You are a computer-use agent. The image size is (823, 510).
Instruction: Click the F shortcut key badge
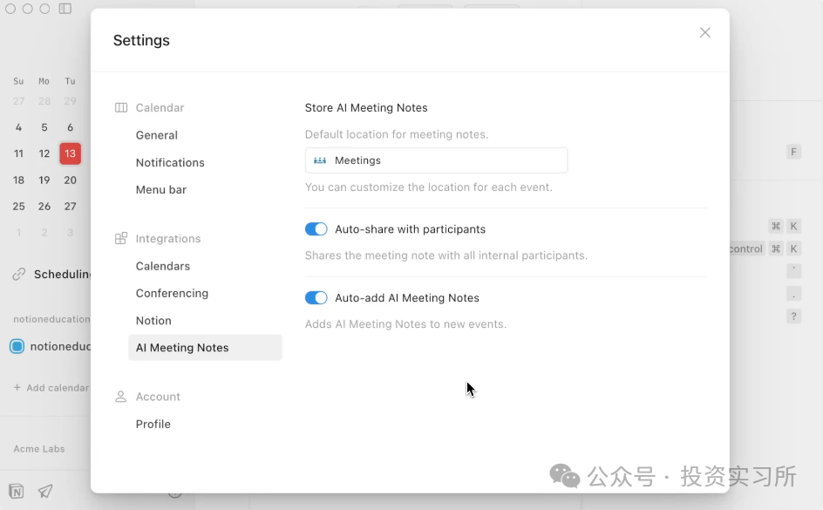click(x=793, y=153)
